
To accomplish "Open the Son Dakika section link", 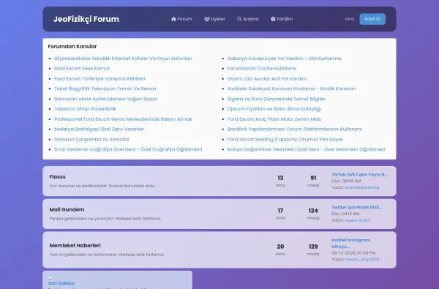I will point(61,283).
